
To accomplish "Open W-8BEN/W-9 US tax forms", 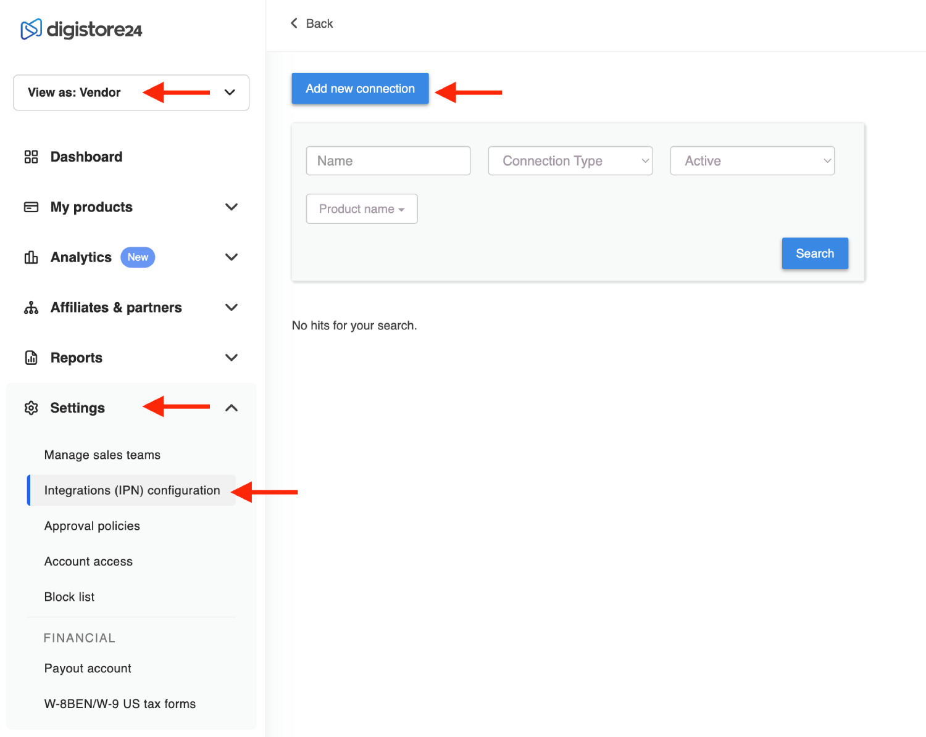I will pyautogui.click(x=120, y=704).
